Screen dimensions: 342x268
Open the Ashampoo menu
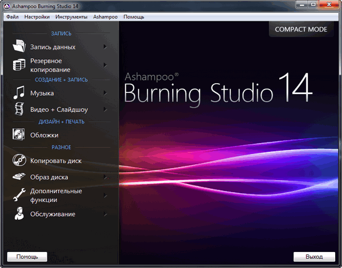pos(105,17)
